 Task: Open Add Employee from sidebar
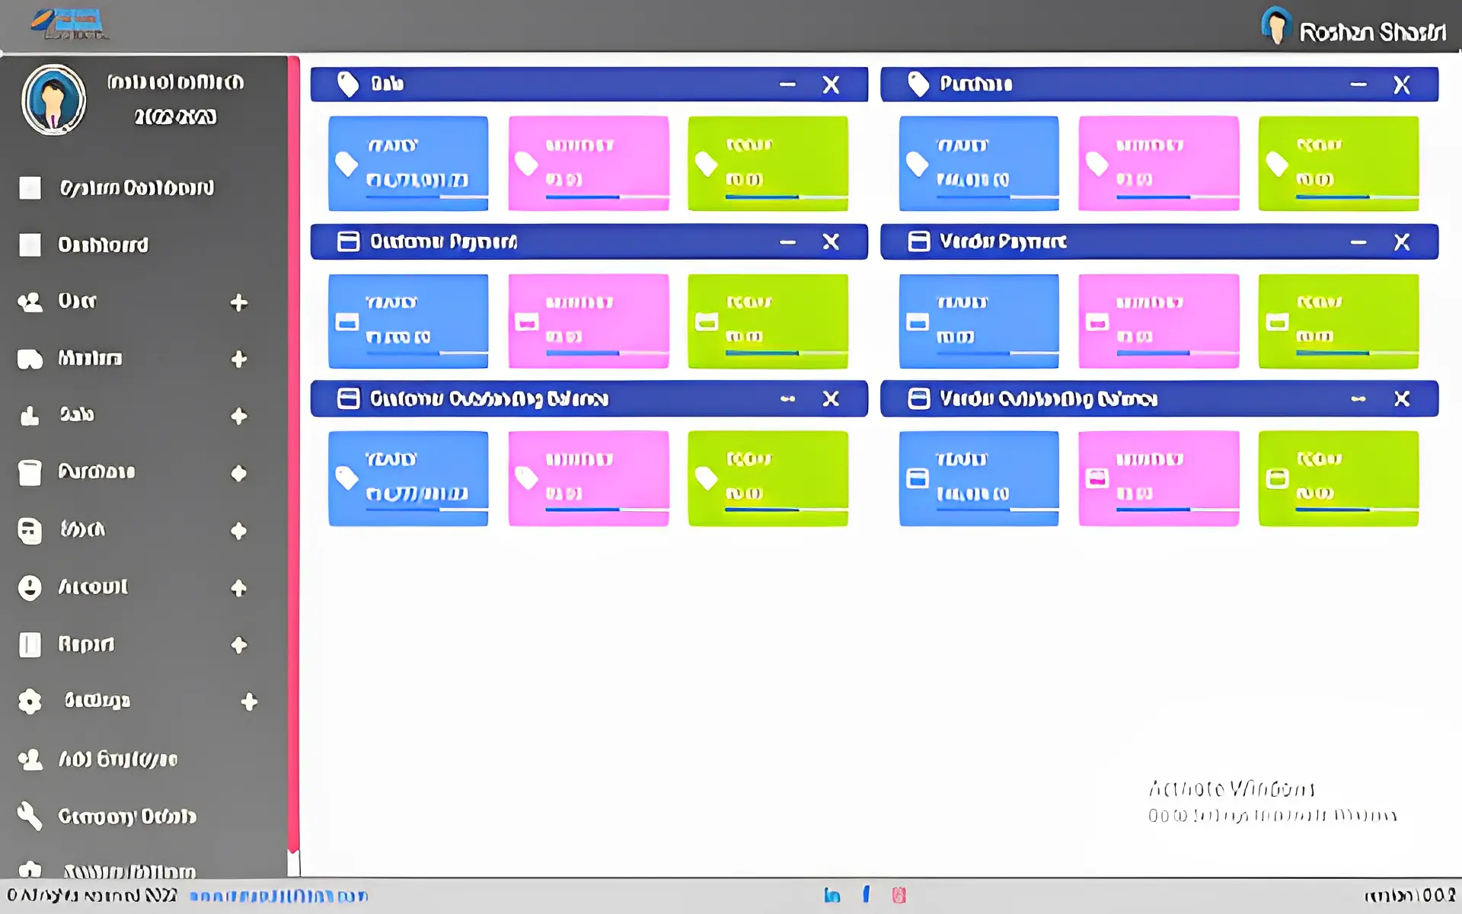click(118, 759)
